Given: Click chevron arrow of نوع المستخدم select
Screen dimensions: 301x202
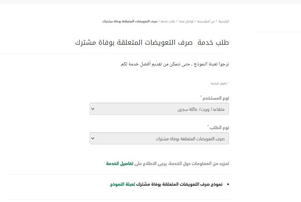Looking at the screenshot, I should [93, 109].
